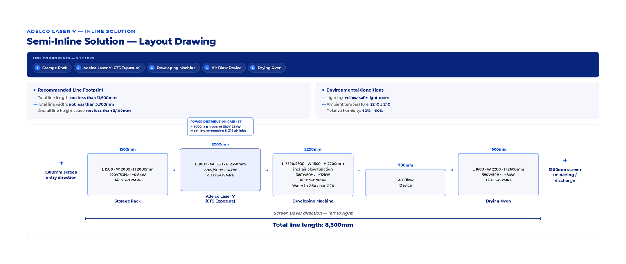626x264 pixels.
Task: Click 'Water in Ø50 / out Ø76' line
Action: pos(313,186)
